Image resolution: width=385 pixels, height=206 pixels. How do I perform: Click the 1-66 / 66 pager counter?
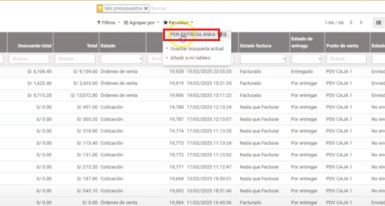coord(334,23)
